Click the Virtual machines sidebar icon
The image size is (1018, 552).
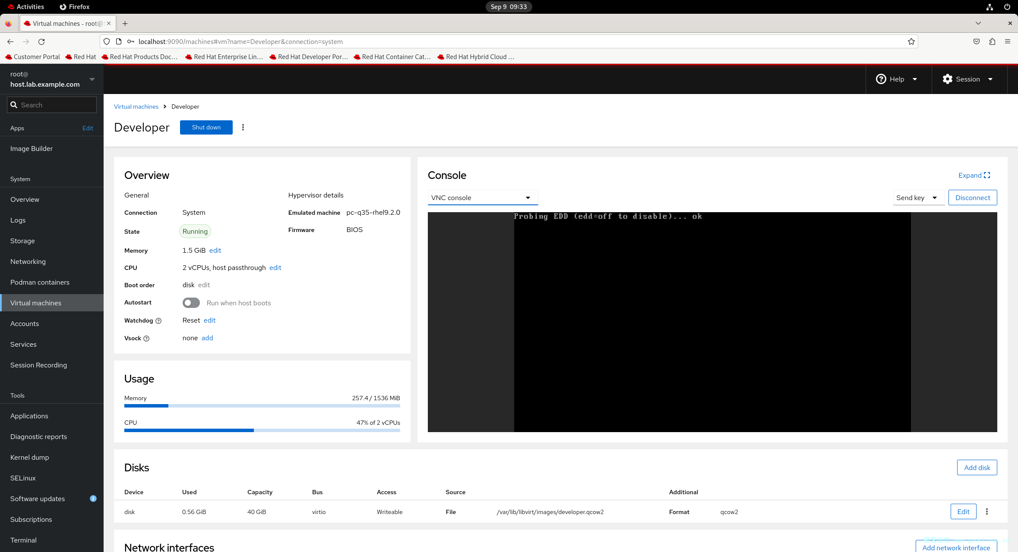tap(35, 302)
